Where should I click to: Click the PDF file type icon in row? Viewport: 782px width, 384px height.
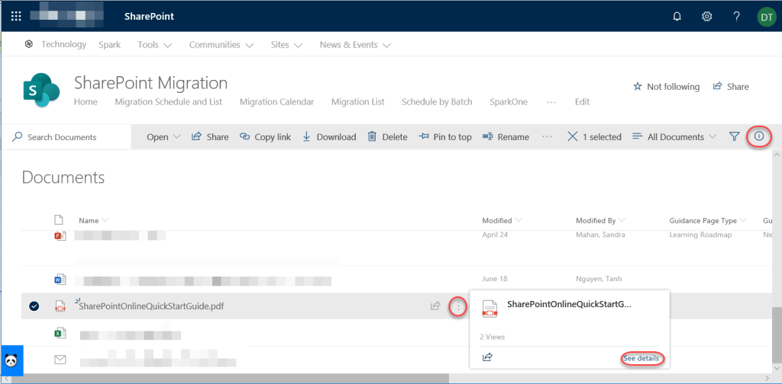point(60,306)
